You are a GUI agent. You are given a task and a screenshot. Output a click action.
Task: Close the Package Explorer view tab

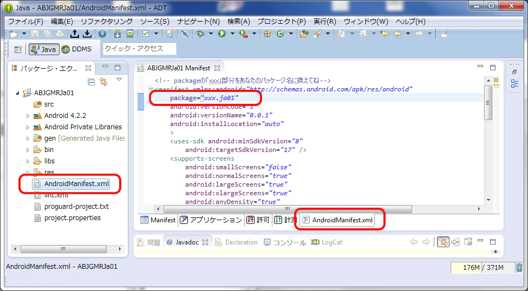(88, 68)
